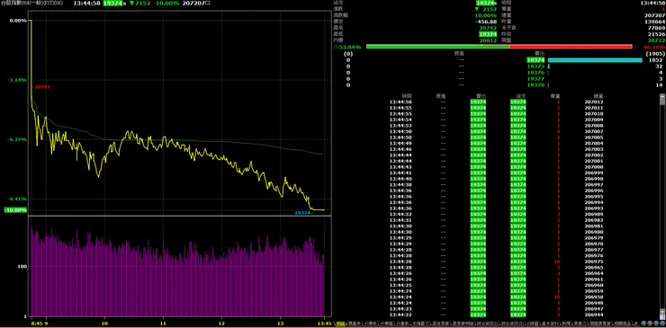
Task: Click the red sell portion of the ratio bar
Action: coord(571,47)
